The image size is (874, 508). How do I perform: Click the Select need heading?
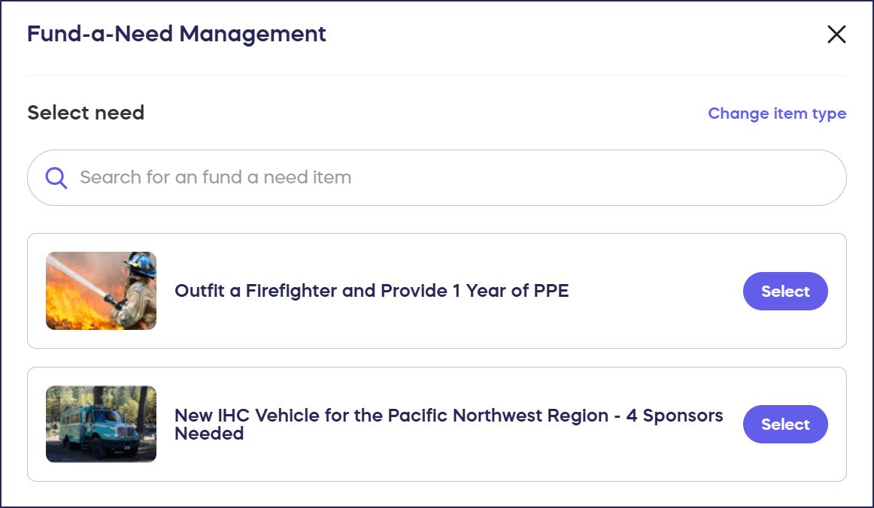coord(86,113)
